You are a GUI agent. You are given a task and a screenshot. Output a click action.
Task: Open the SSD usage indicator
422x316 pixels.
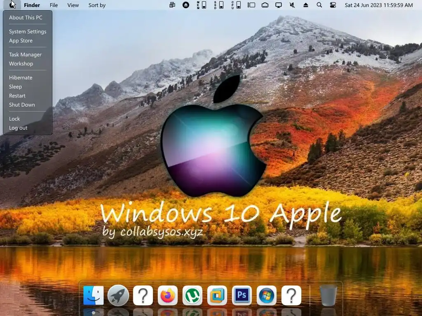point(219,5)
